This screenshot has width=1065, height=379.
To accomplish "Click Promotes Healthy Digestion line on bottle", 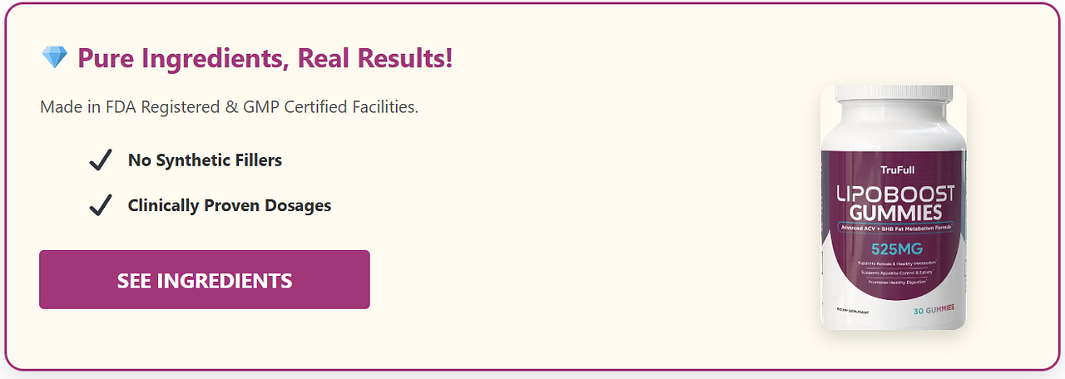I will [x=895, y=282].
